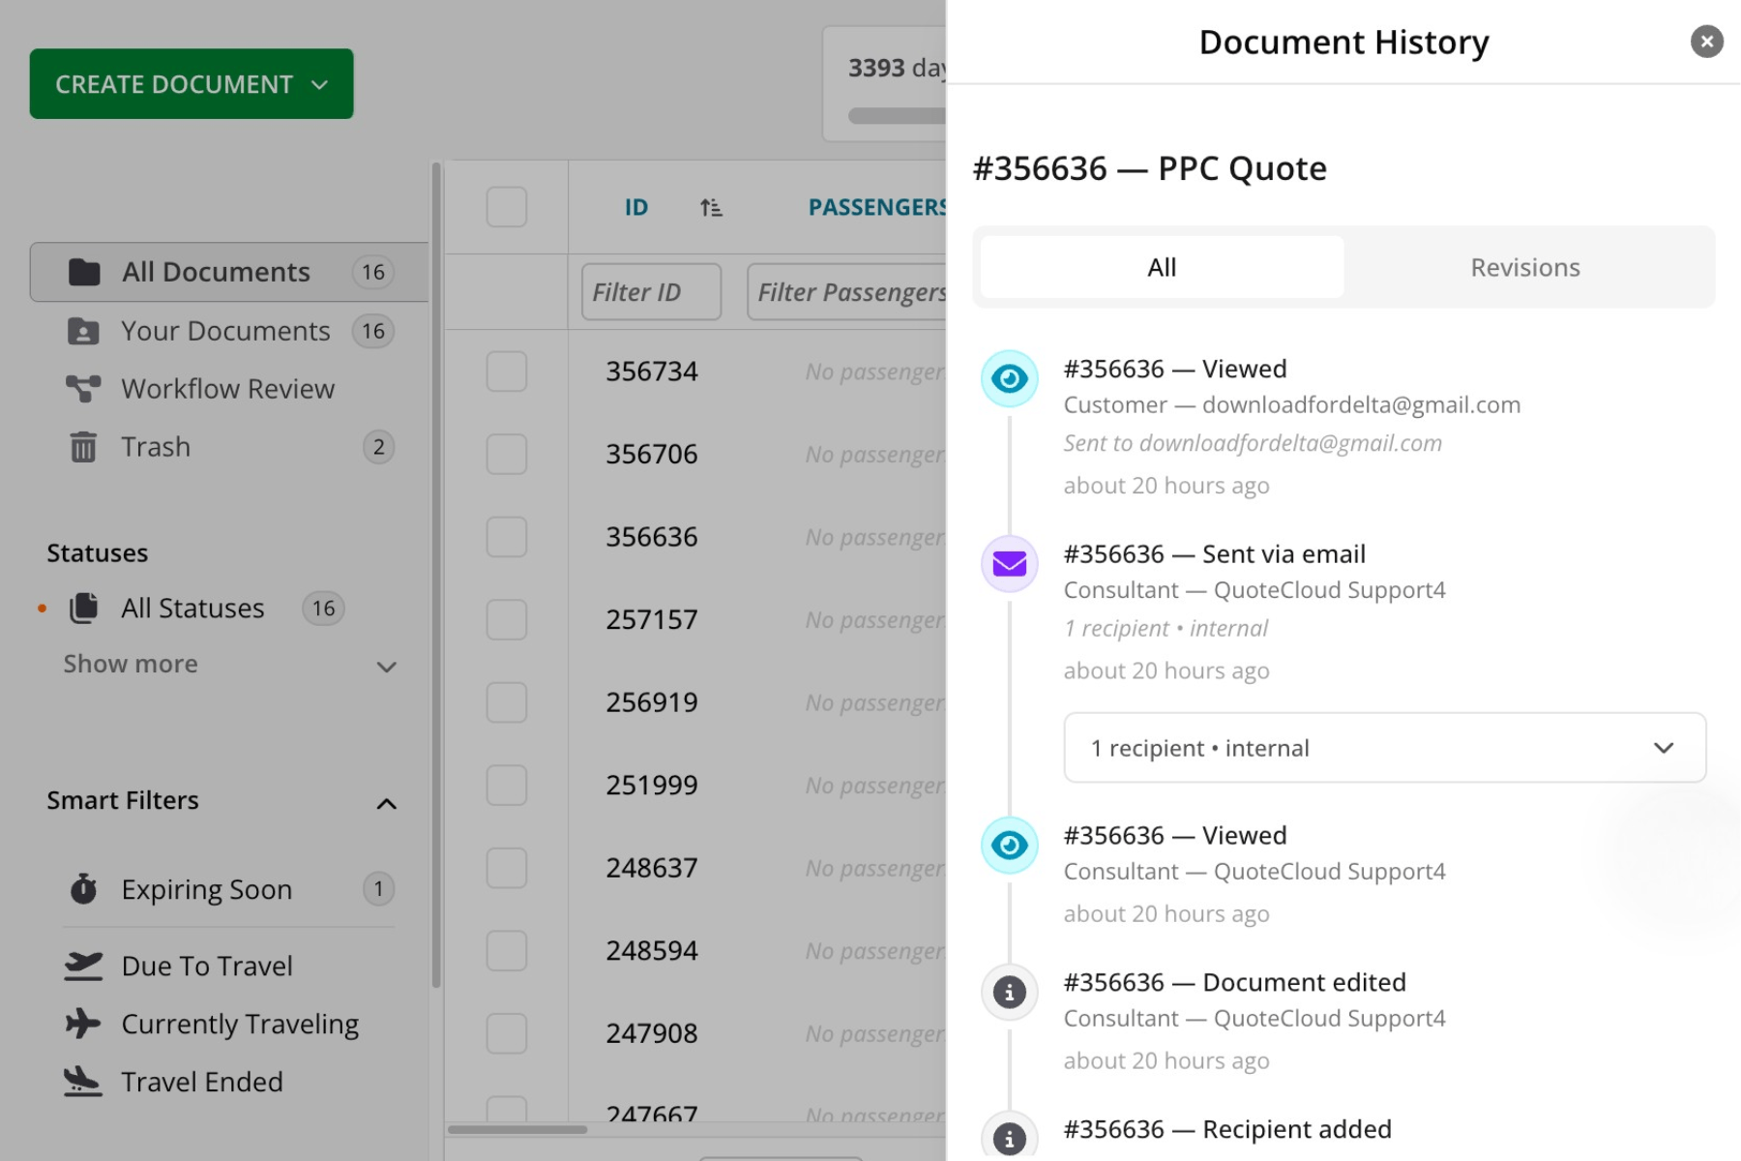Click document ID 248594
The width and height of the screenshot is (1741, 1161).
pyautogui.click(x=652, y=950)
